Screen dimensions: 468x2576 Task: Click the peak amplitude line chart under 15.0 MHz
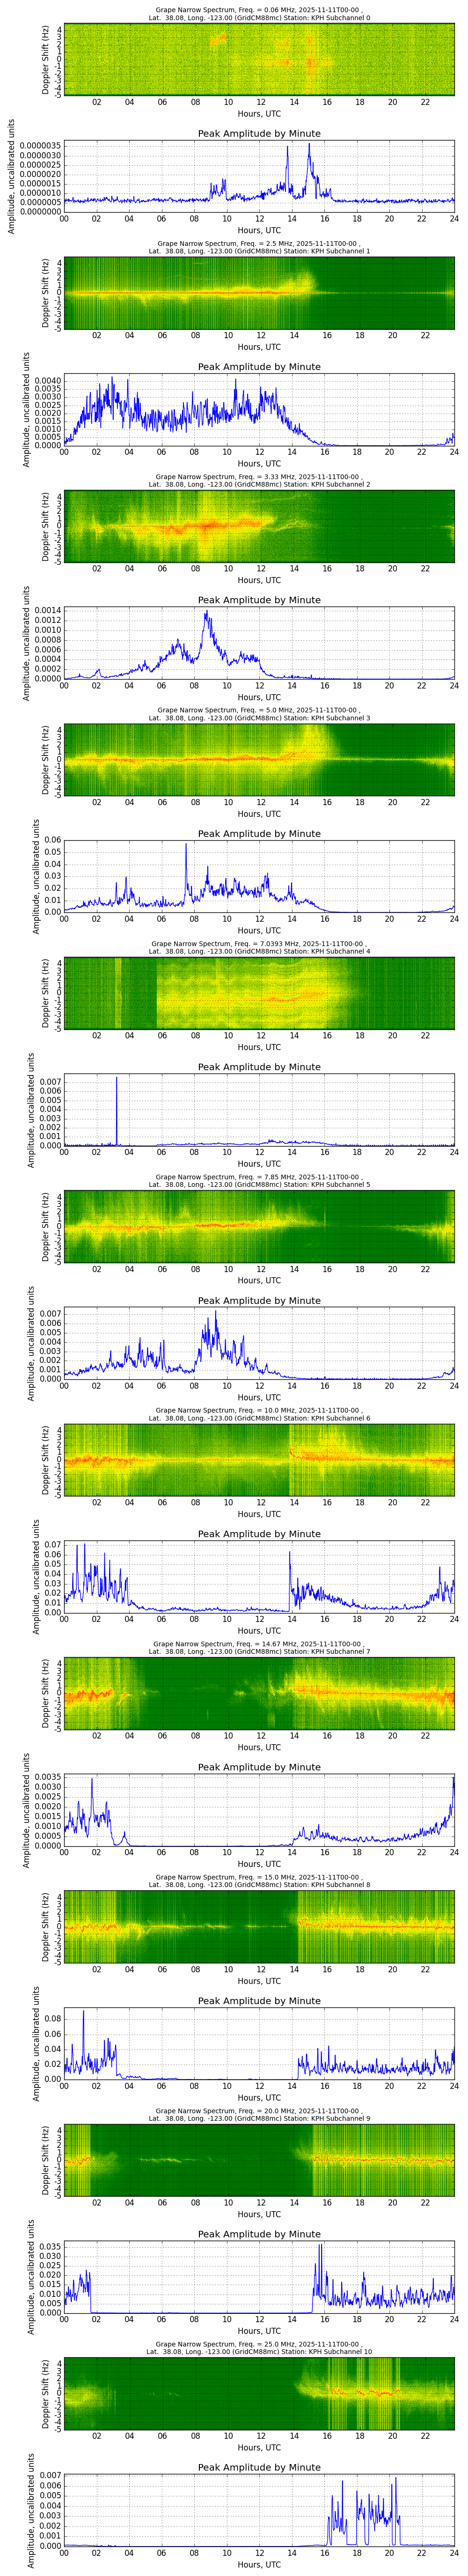click(x=259, y=2044)
